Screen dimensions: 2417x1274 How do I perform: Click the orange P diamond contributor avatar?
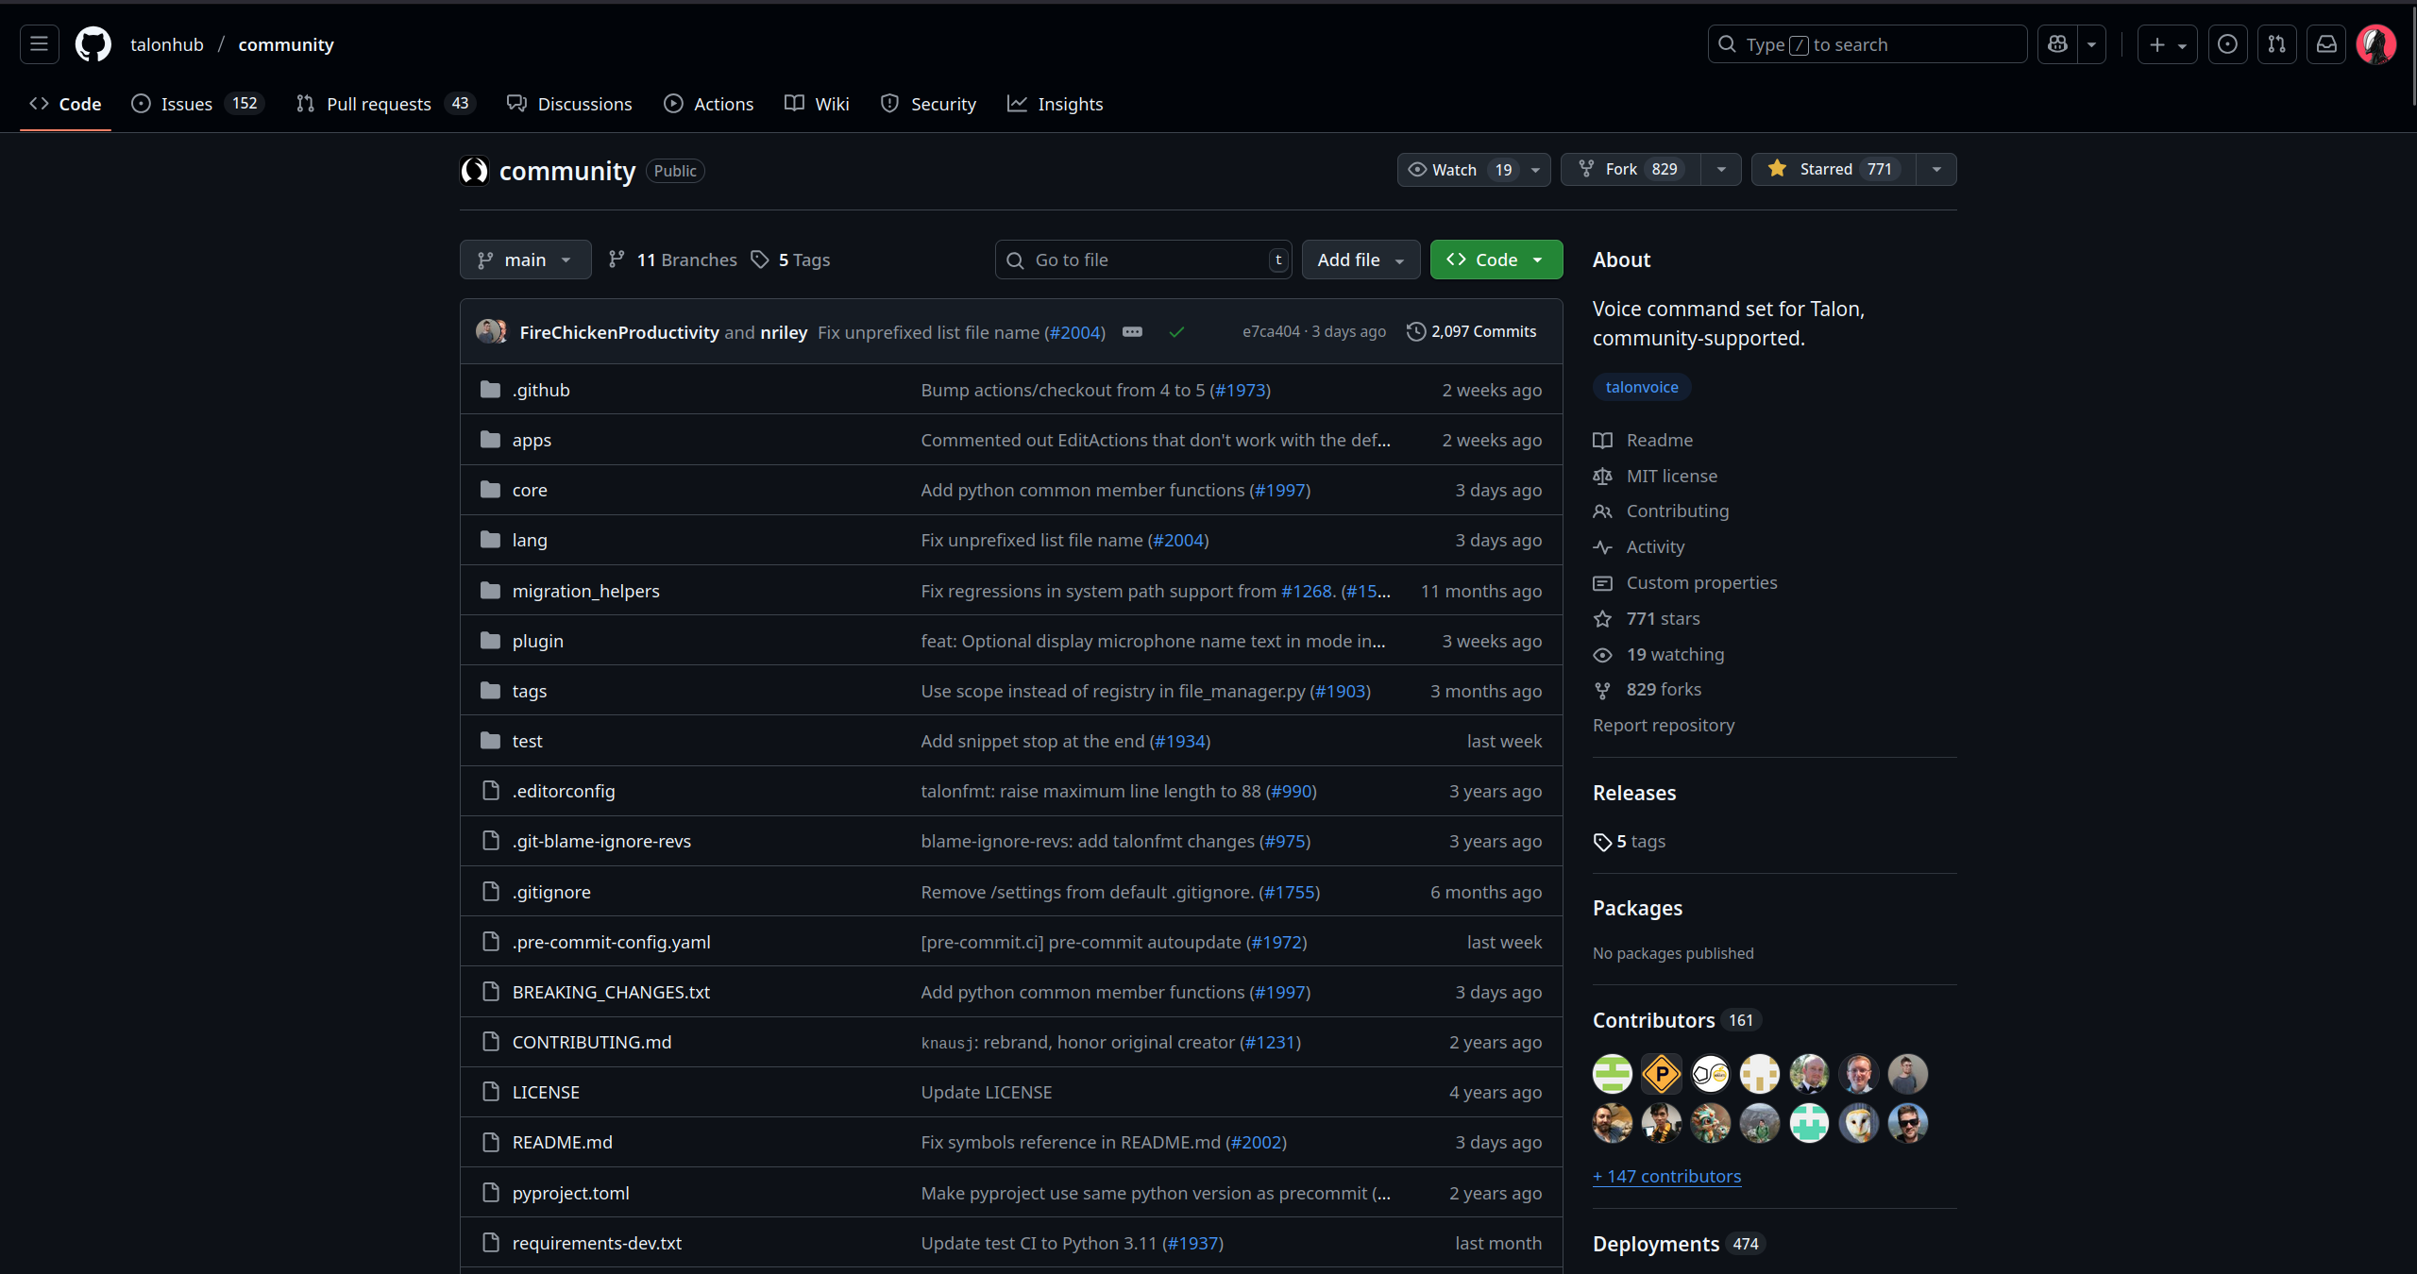1662,1074
